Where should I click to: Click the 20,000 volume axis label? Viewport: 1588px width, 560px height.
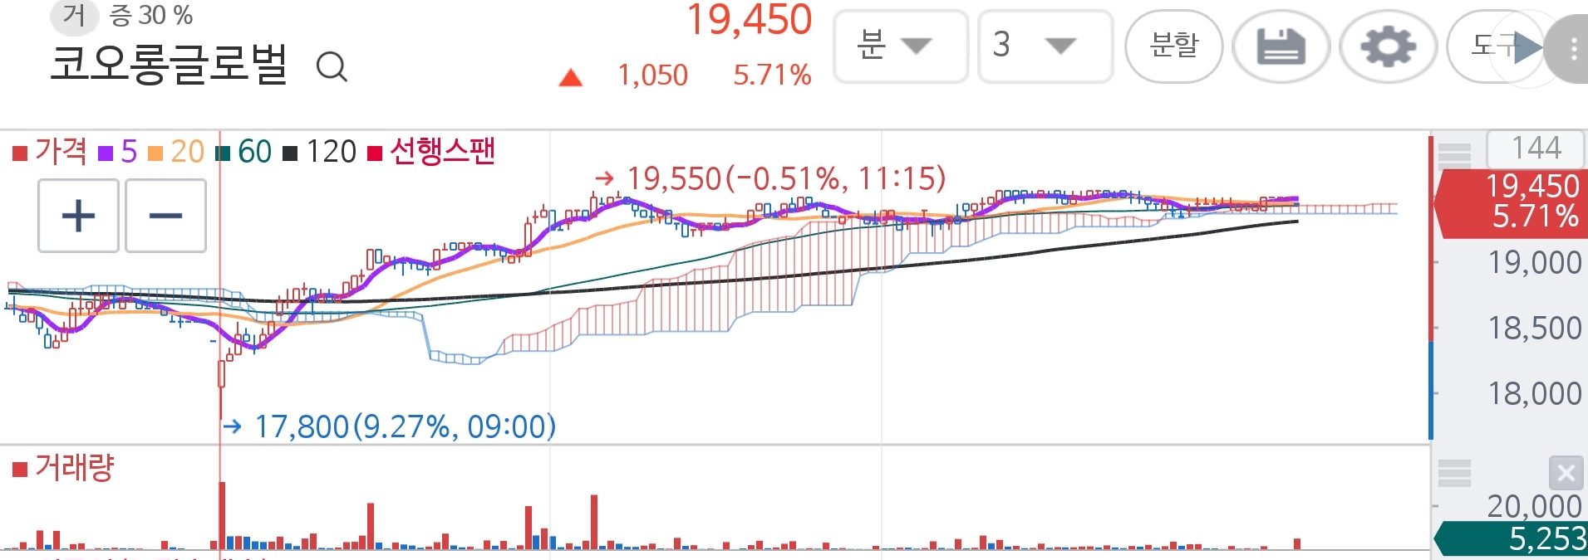(1534, 506)
